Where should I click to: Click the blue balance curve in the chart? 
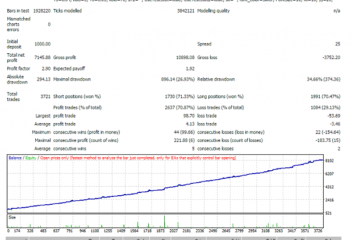tap(165, 188)
